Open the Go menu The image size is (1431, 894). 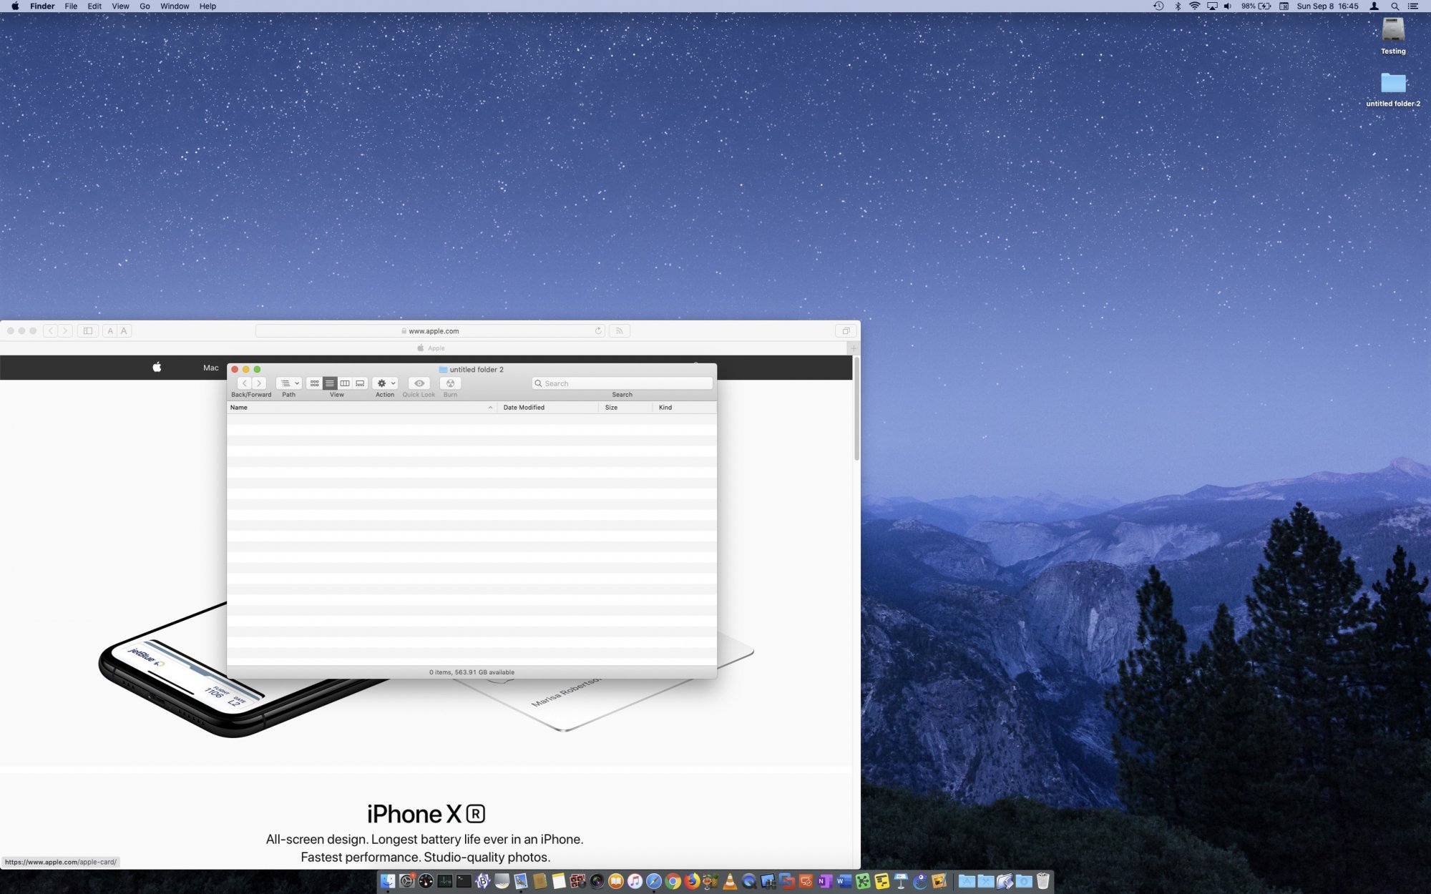[145, 6]
